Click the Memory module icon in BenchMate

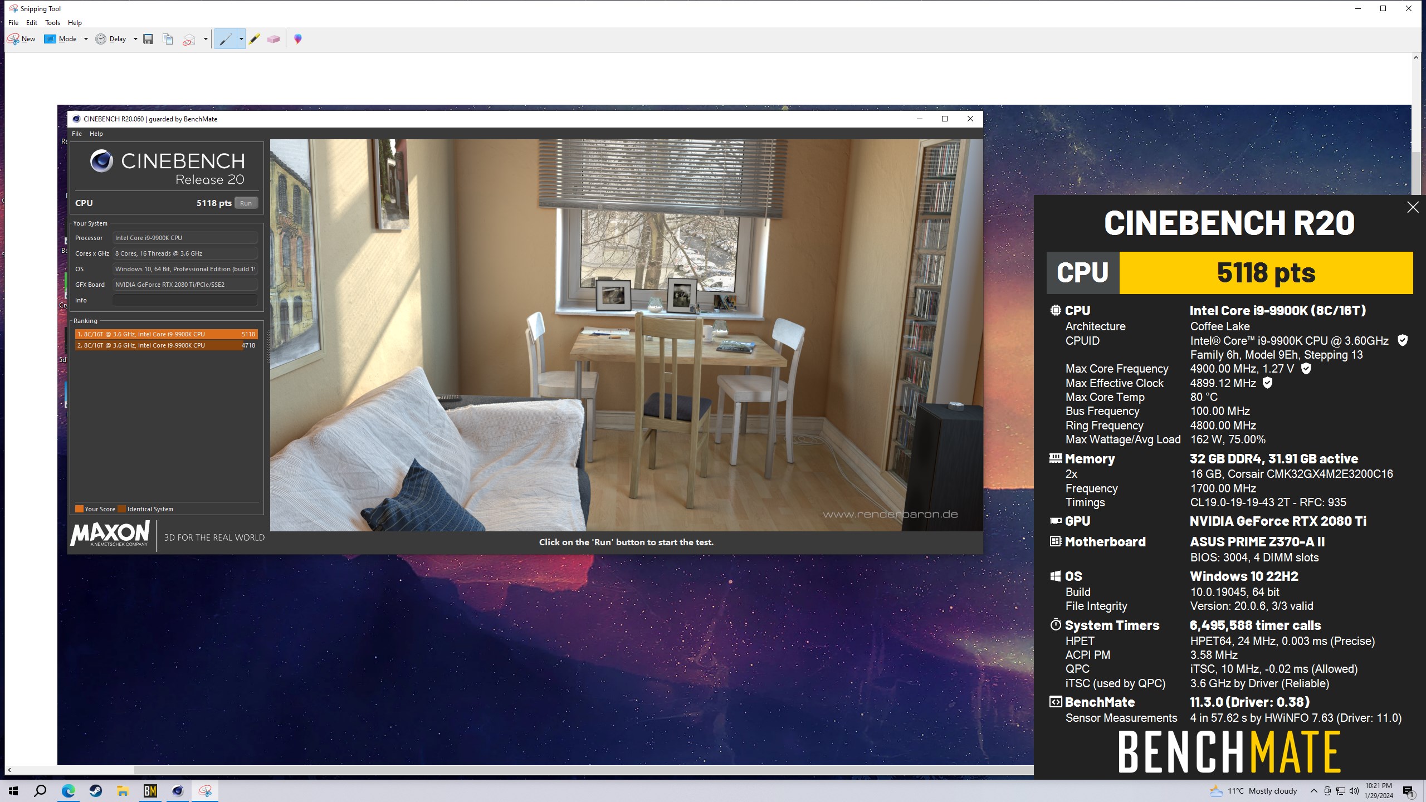pyautogui.click(x=1056, y=458)
